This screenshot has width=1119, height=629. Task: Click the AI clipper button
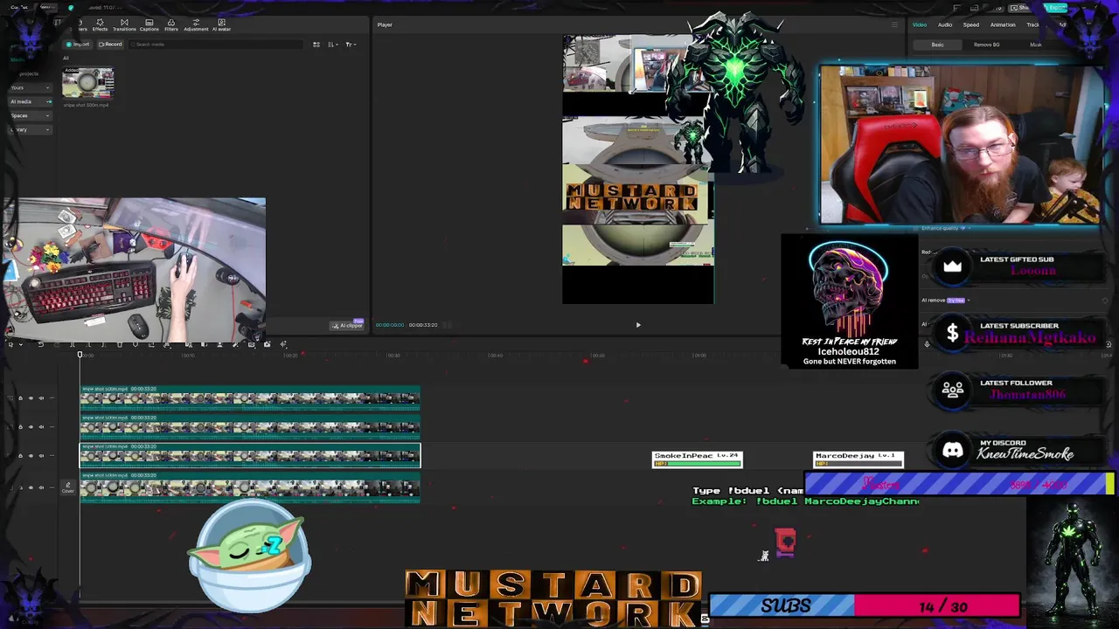point(347,325)
